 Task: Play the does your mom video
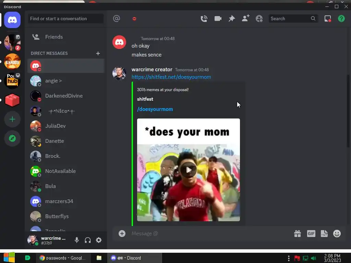(189, 170)
